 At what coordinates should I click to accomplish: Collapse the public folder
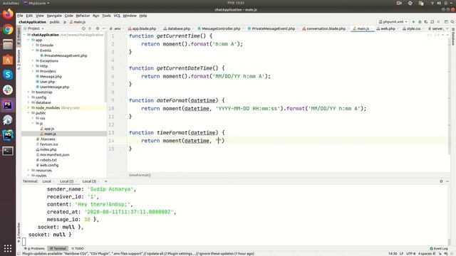[28, 113]
